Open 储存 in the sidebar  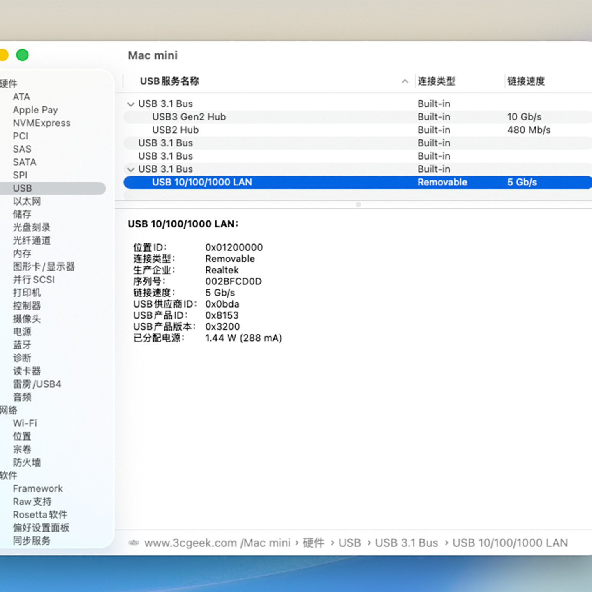tap(22, 214)
